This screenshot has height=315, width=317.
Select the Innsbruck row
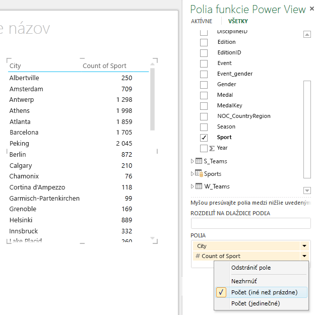coord(71,231)
